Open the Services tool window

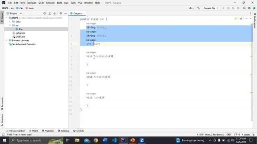click(x=79, y=131)
